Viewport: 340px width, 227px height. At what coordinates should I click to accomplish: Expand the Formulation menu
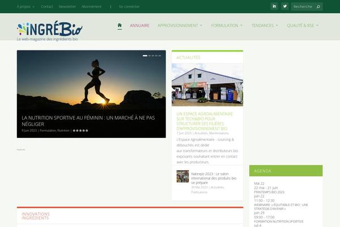click(x=227, y=26)
